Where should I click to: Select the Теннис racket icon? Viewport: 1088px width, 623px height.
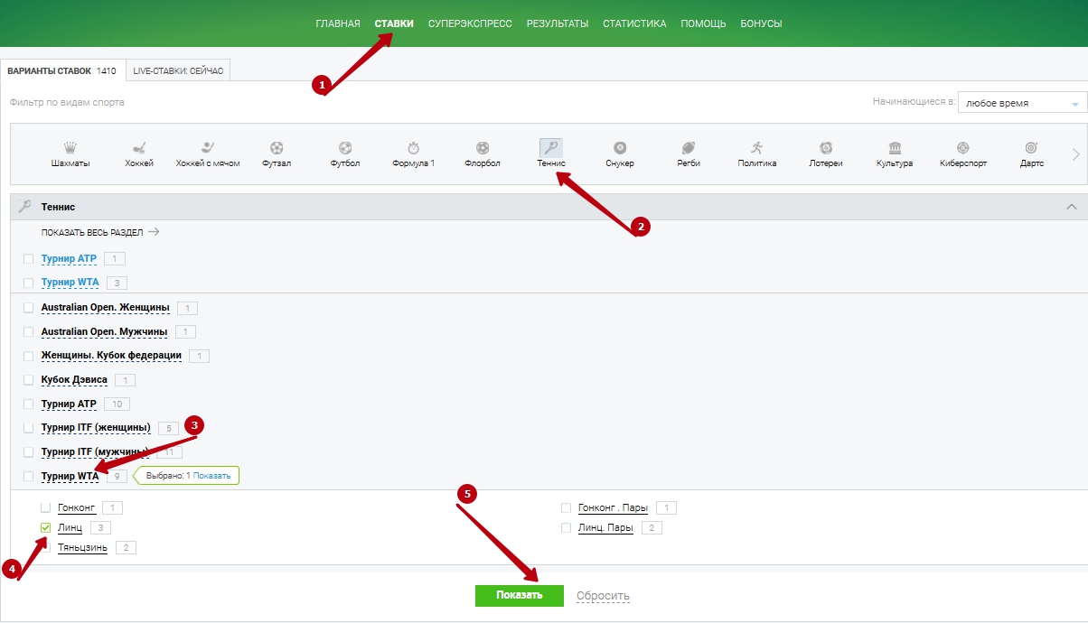coord(550,148)
